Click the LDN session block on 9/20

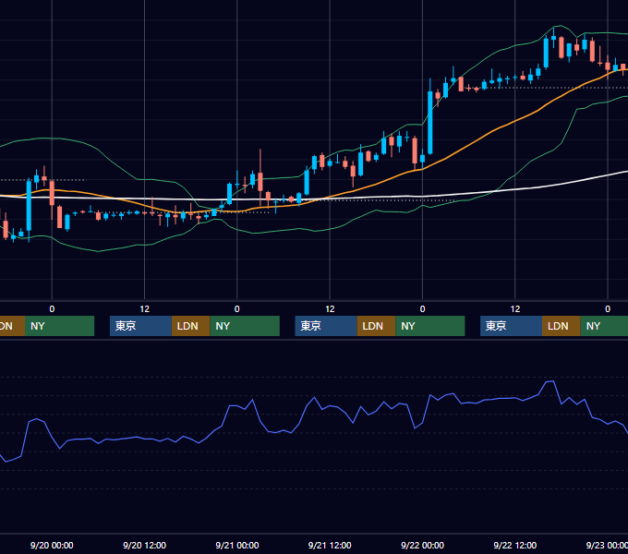tap(190, 326)
